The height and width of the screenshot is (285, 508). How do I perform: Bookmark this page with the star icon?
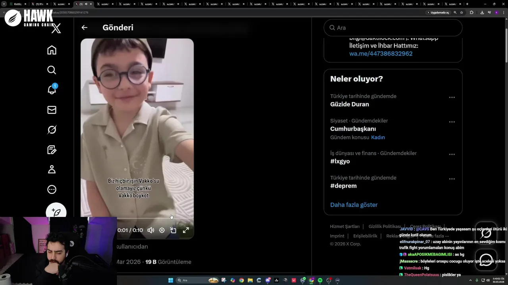[x=462, y=12]
